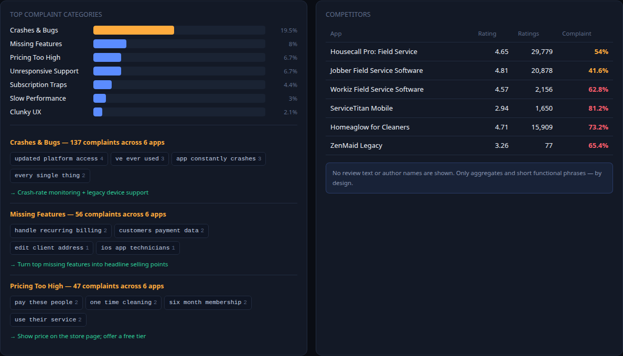The height and width of the screenshot is (356, 623).
Task: Click the Missing Features progress bar
Action: click(x=110, y=44)
